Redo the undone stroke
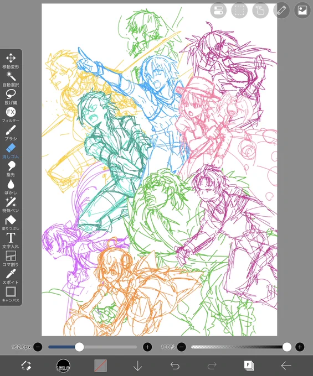The width and height of the screenshot is (313, 376). pyautogui.click(x=212, y=365)
